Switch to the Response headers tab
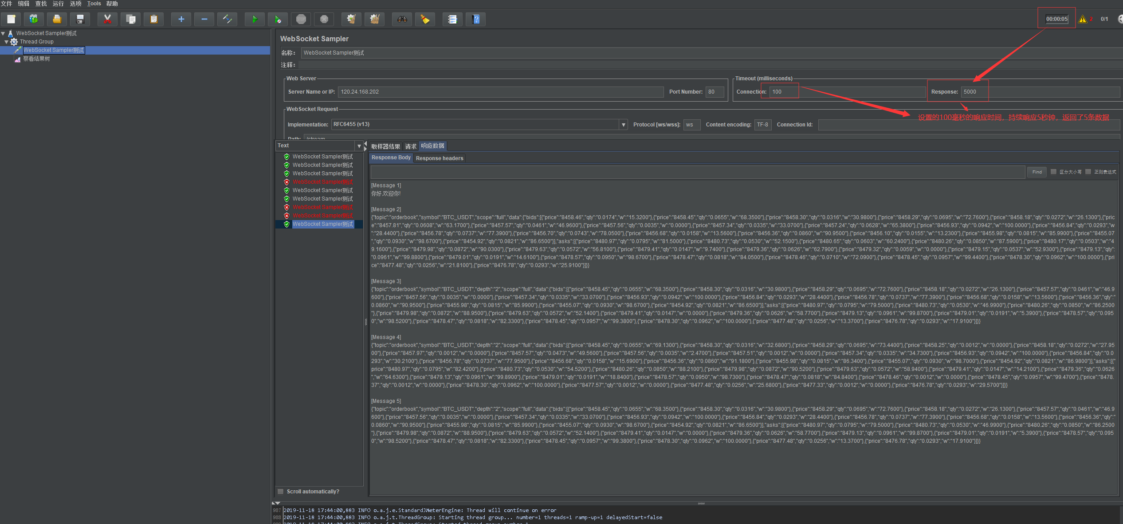The height and width of the screenshot is (524, 1123). point(439,158)
